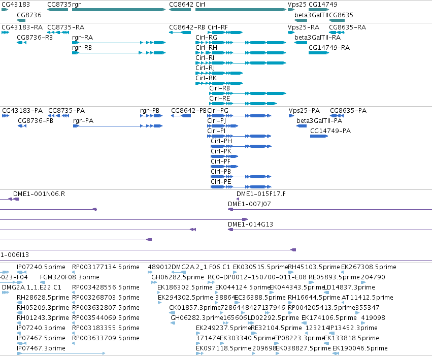The image size is (432, 356).
Task: Click transcript CG43183-RA label
Action: click(x=22, y=27)
